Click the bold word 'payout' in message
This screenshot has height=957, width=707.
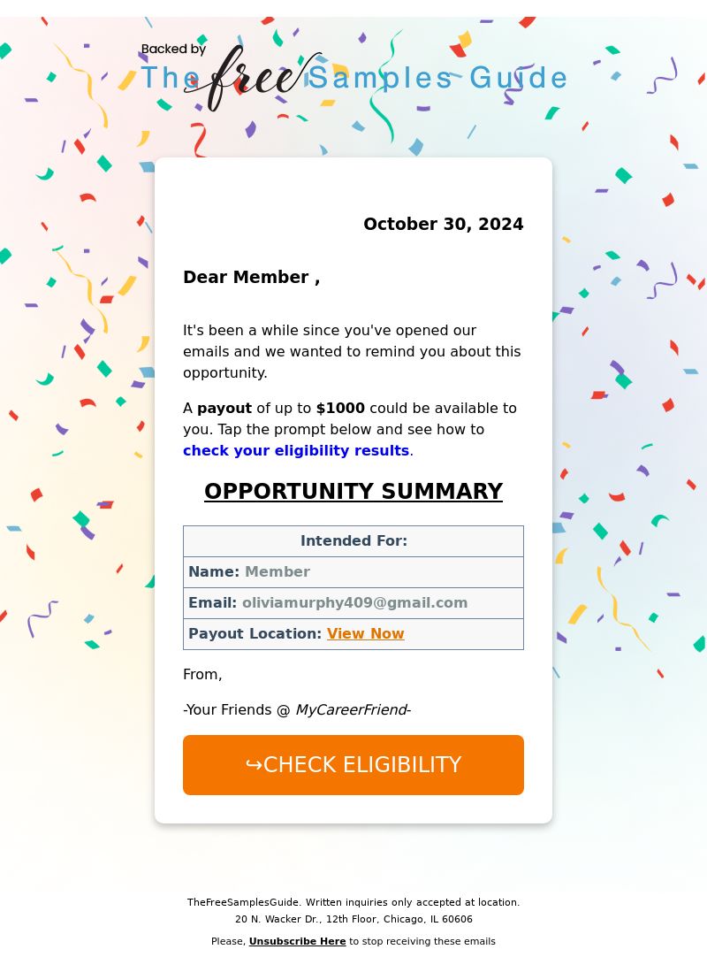point(224,409)
